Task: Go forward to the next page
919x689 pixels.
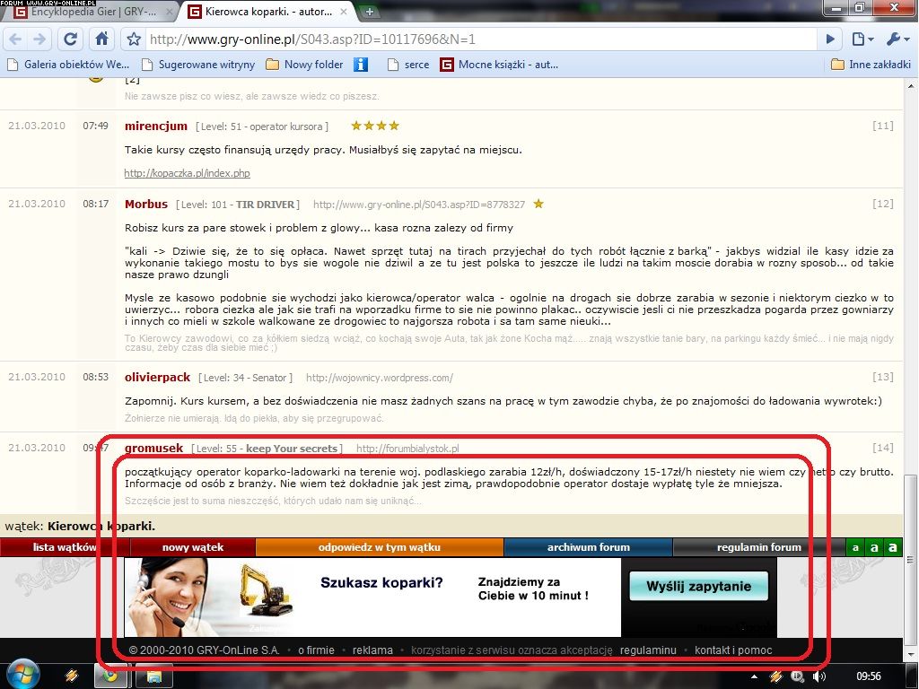Action: point(39,39)
